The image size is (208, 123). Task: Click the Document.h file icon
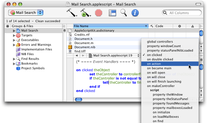(70, 39)
